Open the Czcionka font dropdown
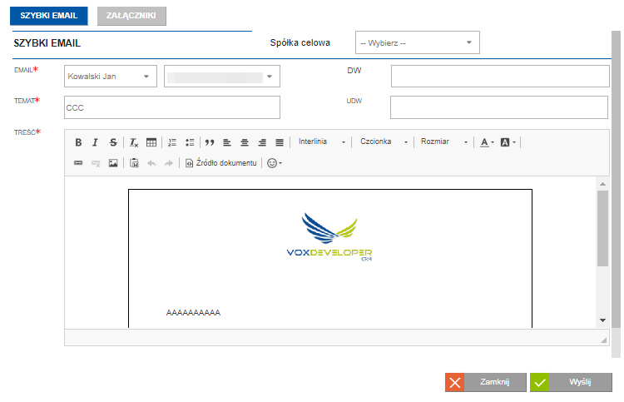This screenshot has height=402, width=624. click(384, 141)
